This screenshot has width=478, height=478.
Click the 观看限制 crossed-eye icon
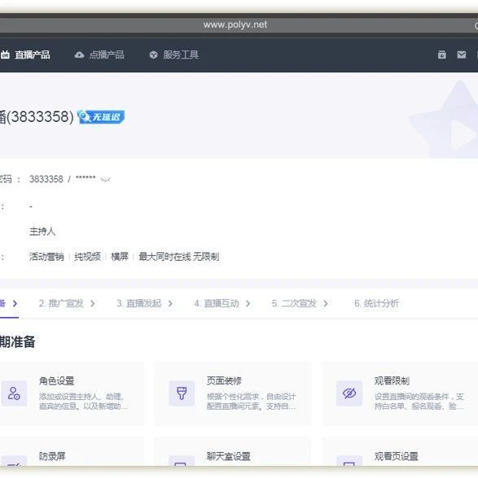click(x=349, y=393)
